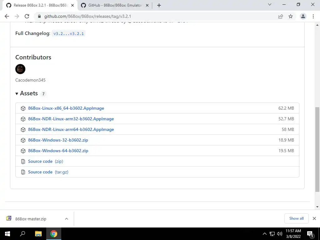The width and height of the screenshot is (320, 240).
Task: Click the browser forward arrow
Action: (x=17, y=16)
